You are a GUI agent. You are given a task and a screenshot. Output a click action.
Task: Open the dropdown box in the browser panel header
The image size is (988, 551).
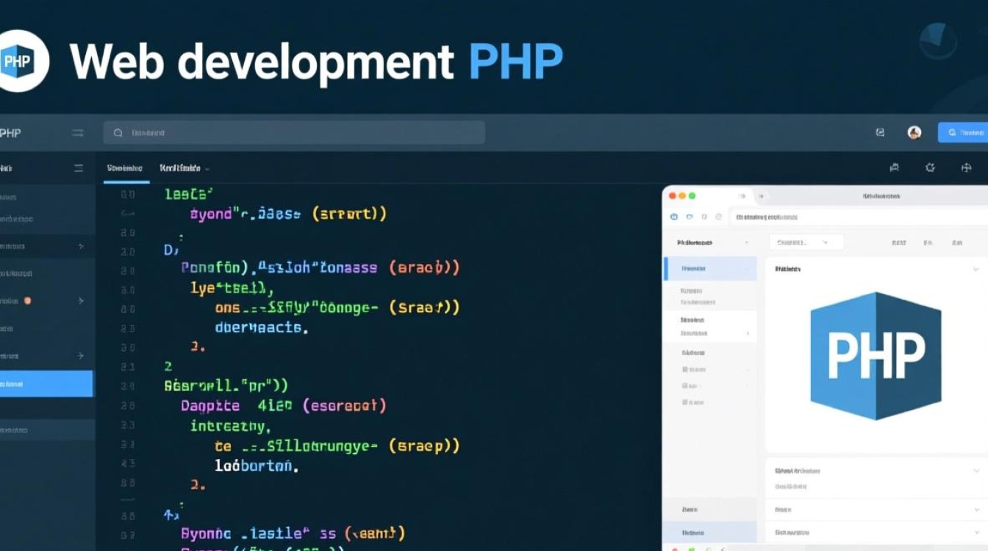click(x=806, y=242)
